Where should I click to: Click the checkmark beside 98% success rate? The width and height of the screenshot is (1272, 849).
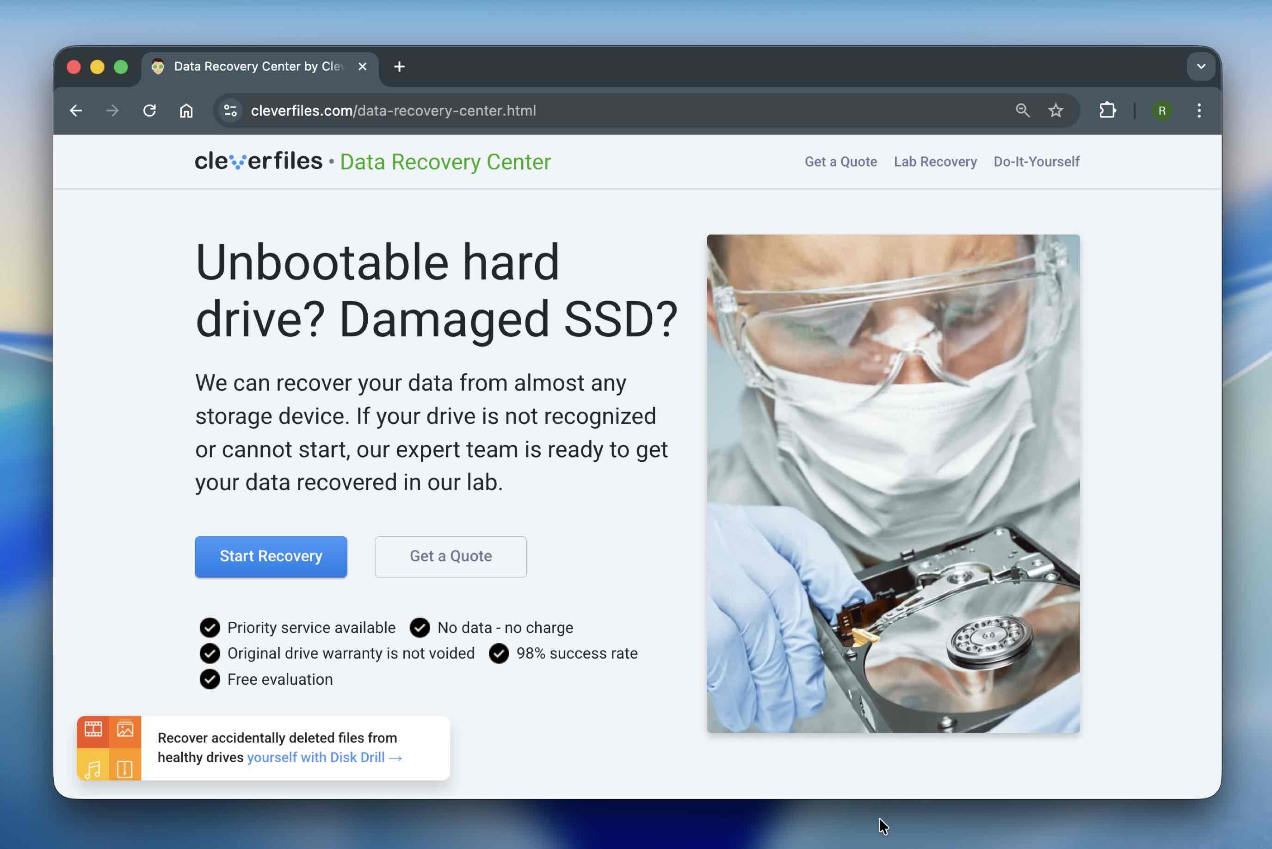(499, 654)
